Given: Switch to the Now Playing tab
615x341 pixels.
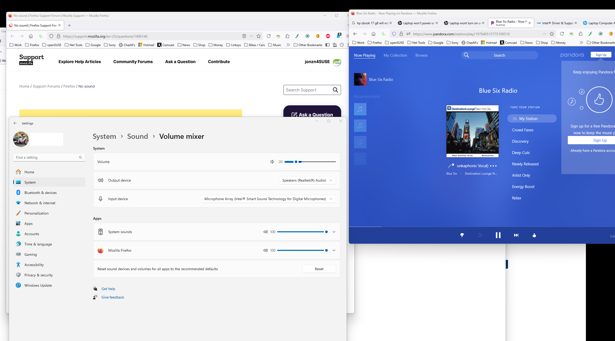Looking at the screenshot, I should 364,55.
